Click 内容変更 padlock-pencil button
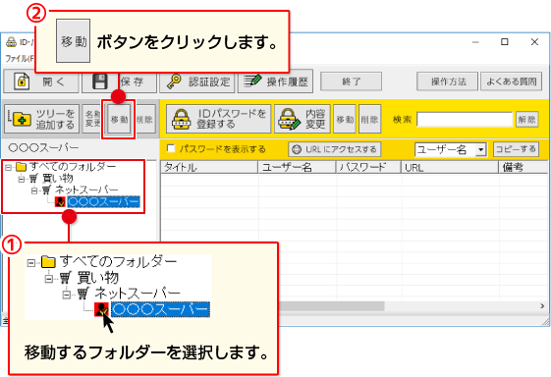 303,119
